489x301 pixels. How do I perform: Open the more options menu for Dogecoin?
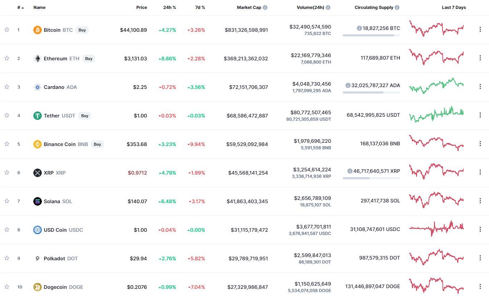(480, 286)
